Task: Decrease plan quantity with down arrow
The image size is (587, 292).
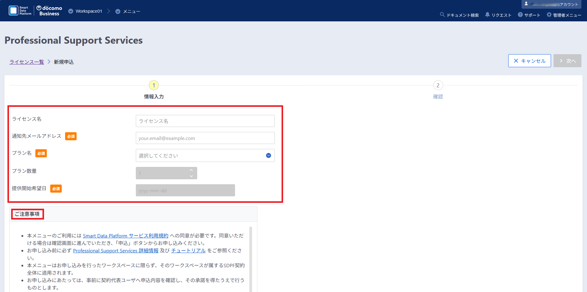Action: [x=191, y=176]
